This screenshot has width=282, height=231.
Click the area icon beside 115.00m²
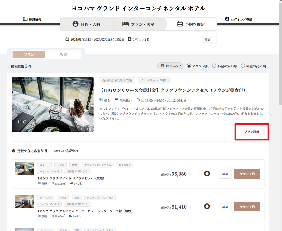52,183
